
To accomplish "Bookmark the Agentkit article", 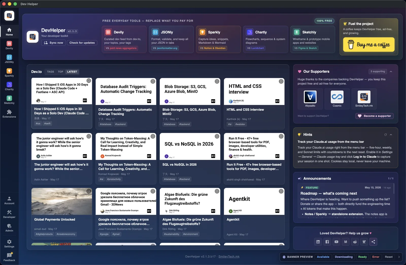I will coord(281,191).
